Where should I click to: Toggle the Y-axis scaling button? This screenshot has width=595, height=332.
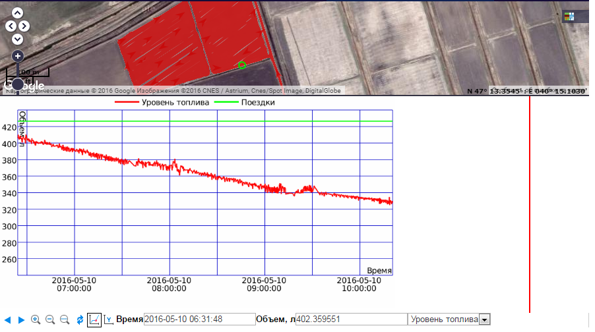tap(109, 319)
